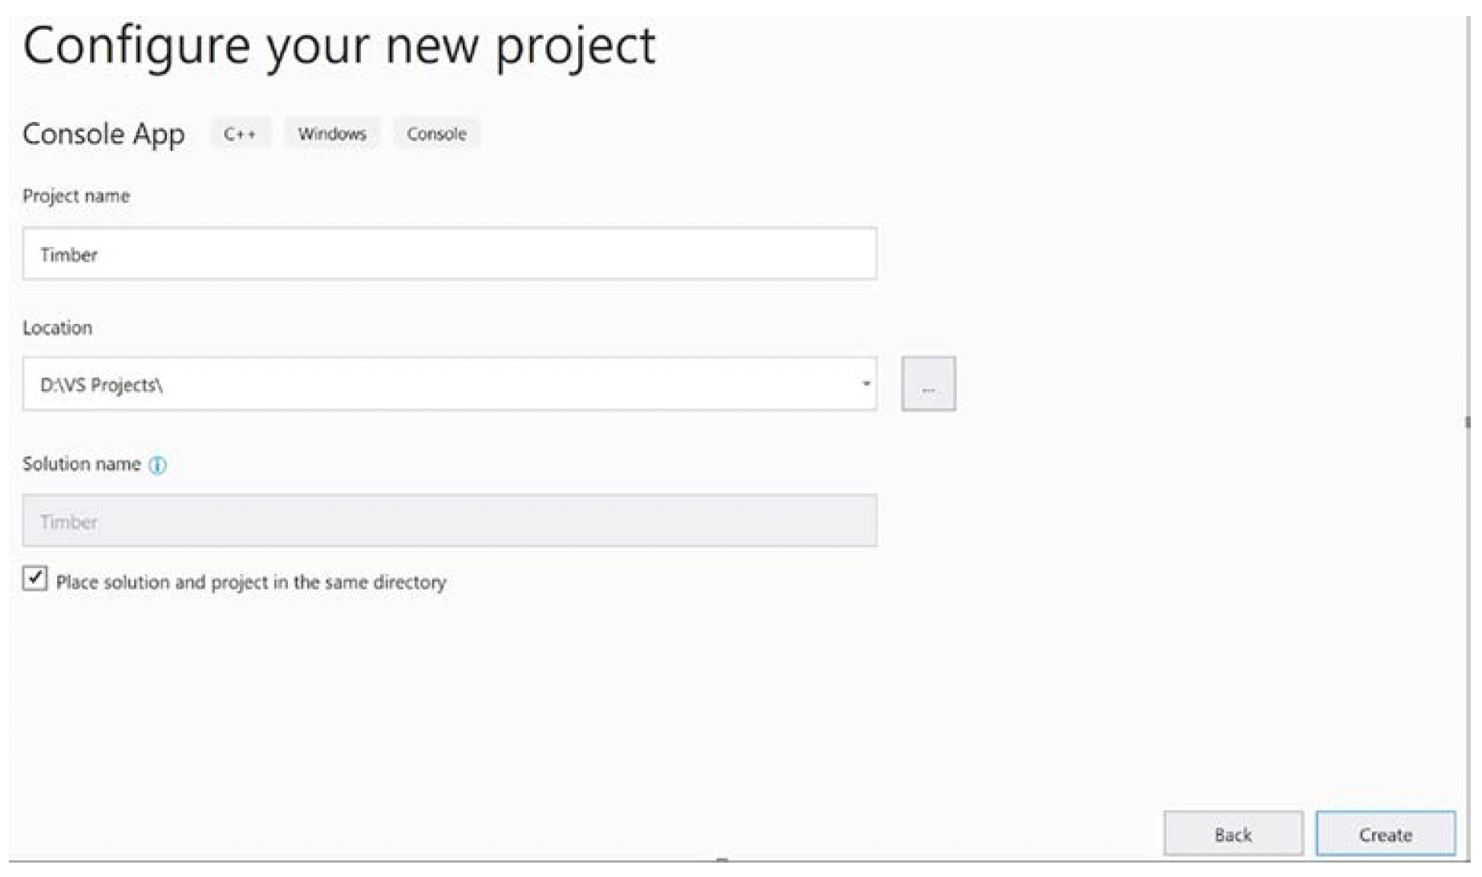This screenshot has width=1482, height=877.
Task: Click the Create button
Action: click(1385, 835)
